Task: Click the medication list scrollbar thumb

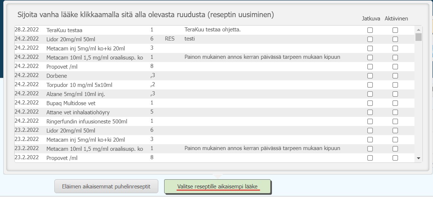Action: [418, 37]
